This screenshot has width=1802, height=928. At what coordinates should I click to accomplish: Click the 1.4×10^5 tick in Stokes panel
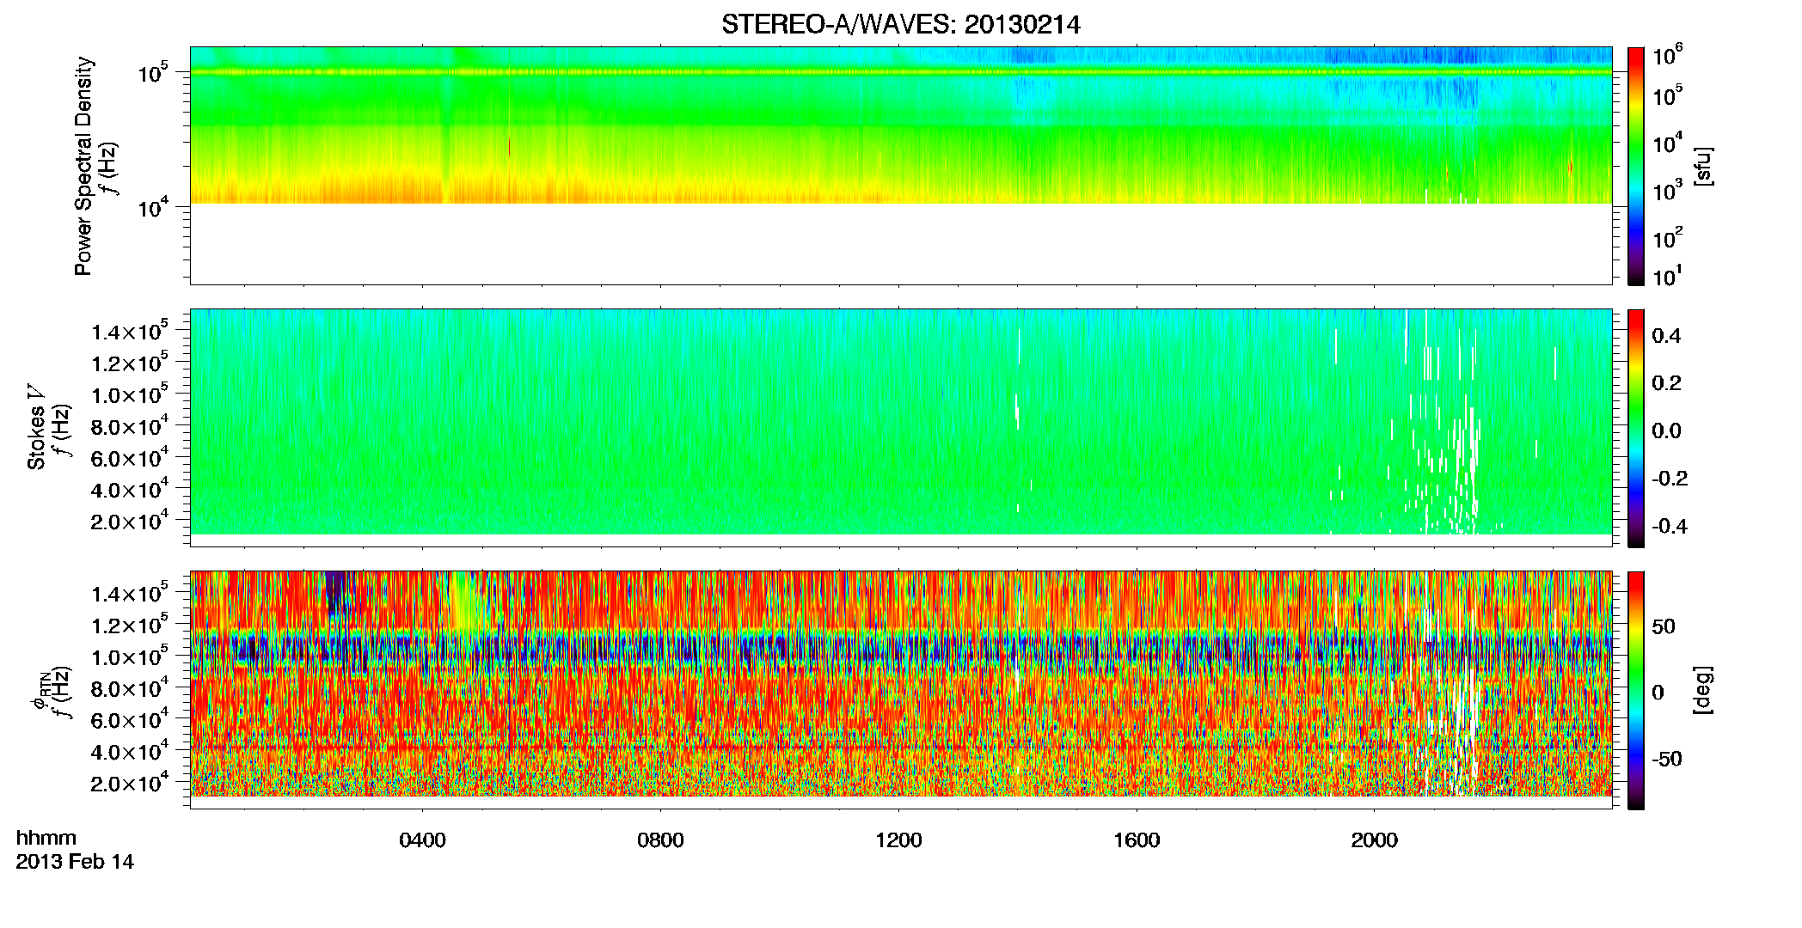tap(130, 331)
